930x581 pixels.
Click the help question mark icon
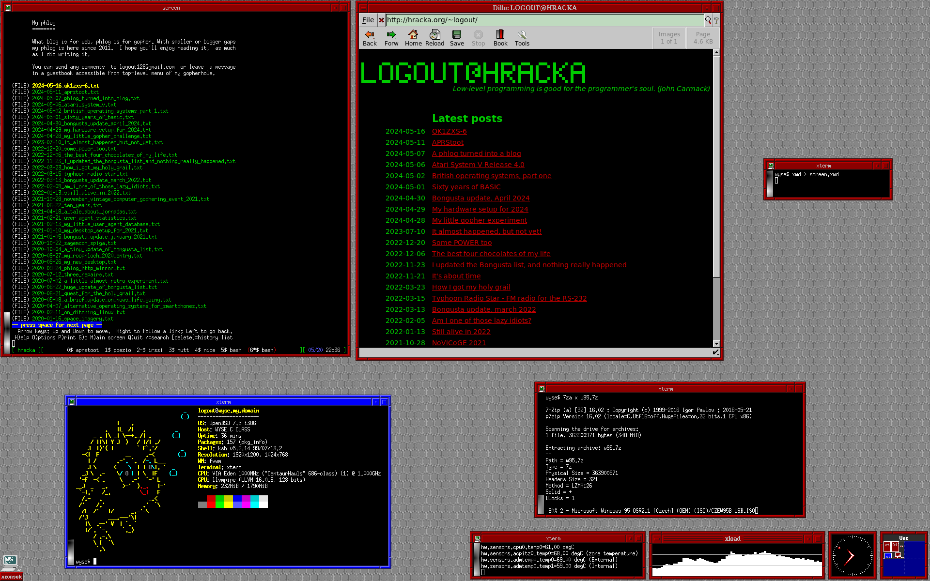click(x=716, y=20)
